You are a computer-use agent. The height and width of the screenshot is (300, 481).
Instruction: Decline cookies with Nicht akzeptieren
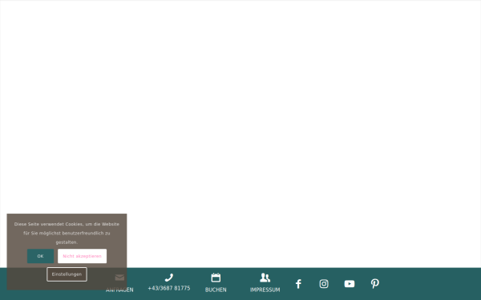[83, 256]
